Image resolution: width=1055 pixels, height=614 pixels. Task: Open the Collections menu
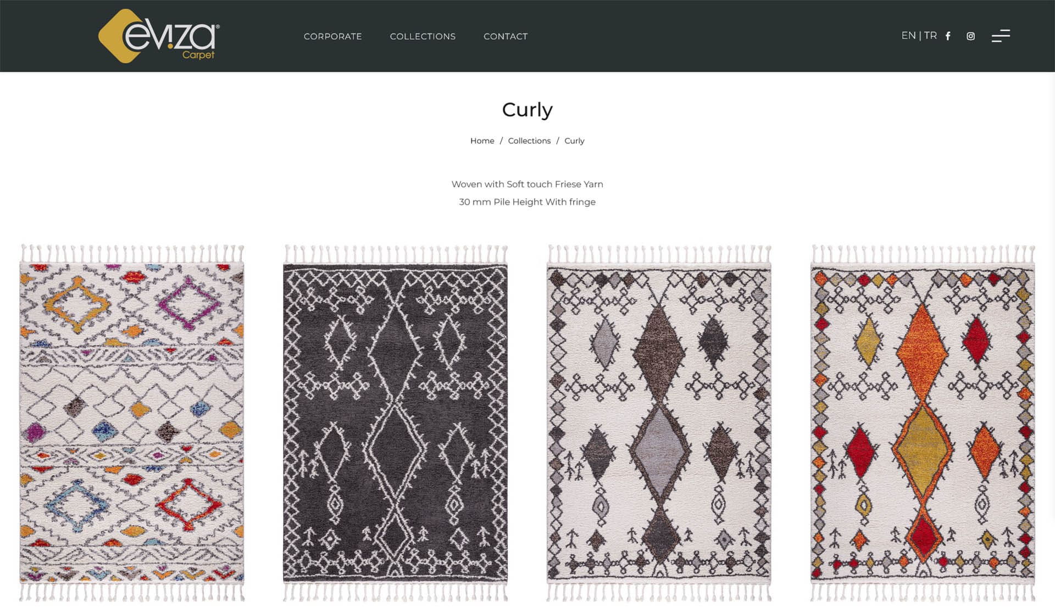tap(423, 36)
